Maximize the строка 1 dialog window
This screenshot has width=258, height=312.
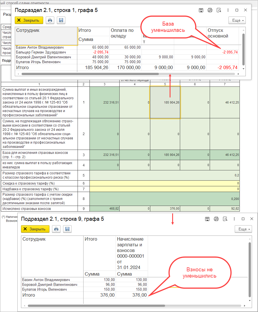[x=237, y=10]
